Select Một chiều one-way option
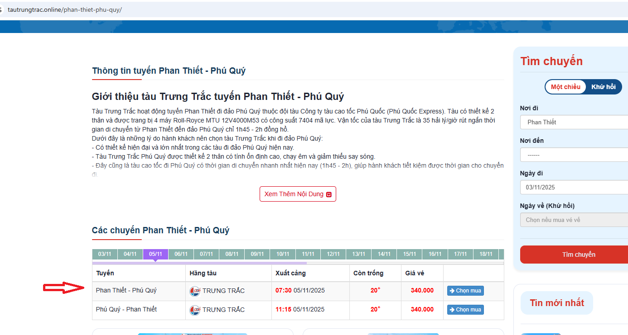Image resolution: width=628 pixels, height=335 pixels. (x=565, y=87)
